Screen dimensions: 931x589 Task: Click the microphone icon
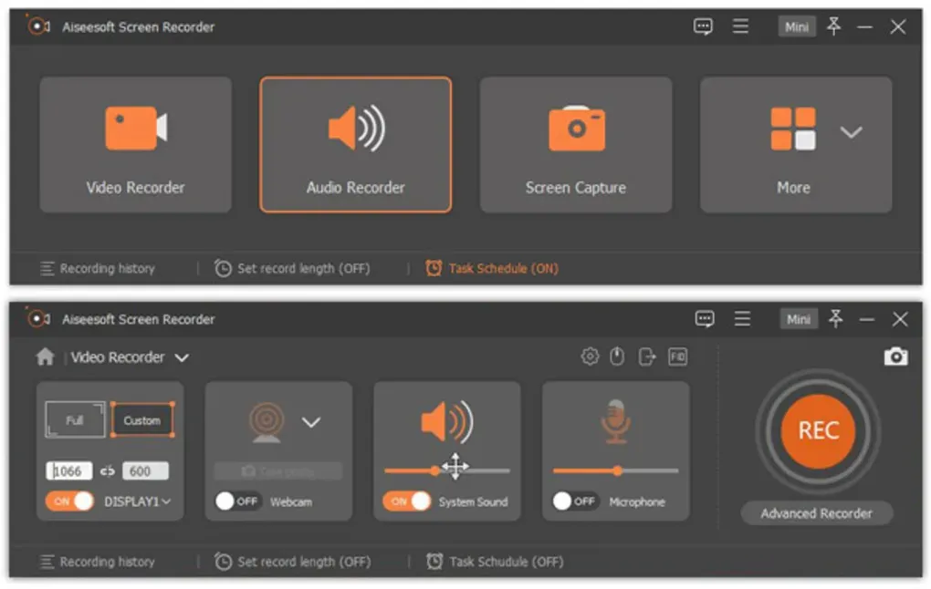coord(616,421)
